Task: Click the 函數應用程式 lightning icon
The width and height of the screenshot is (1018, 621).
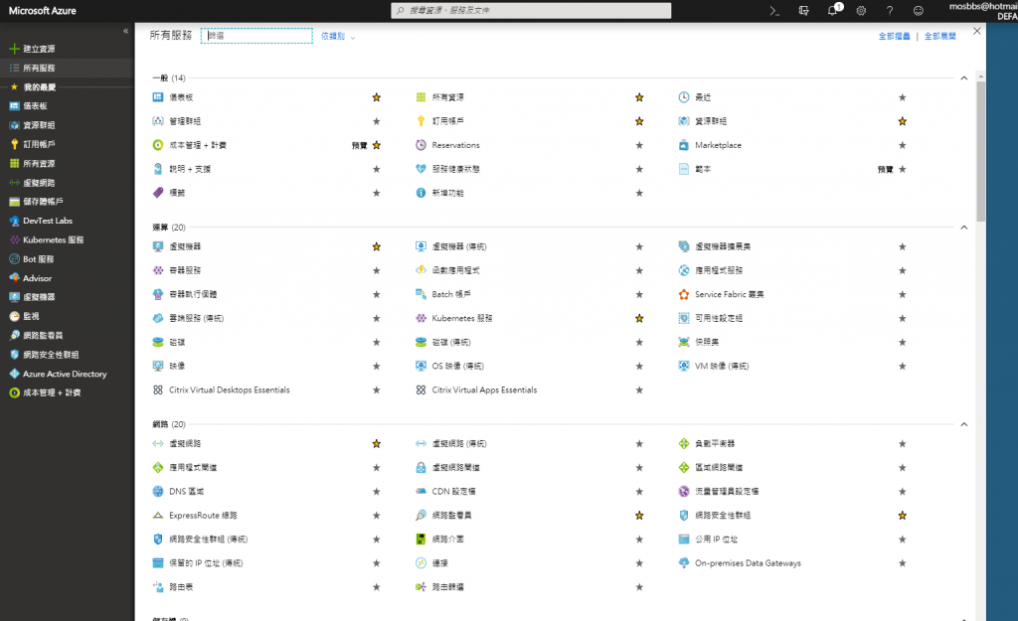Action: [x=421, y=270]
